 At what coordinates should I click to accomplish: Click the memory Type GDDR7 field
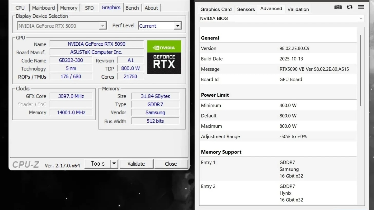coord(155,104)
